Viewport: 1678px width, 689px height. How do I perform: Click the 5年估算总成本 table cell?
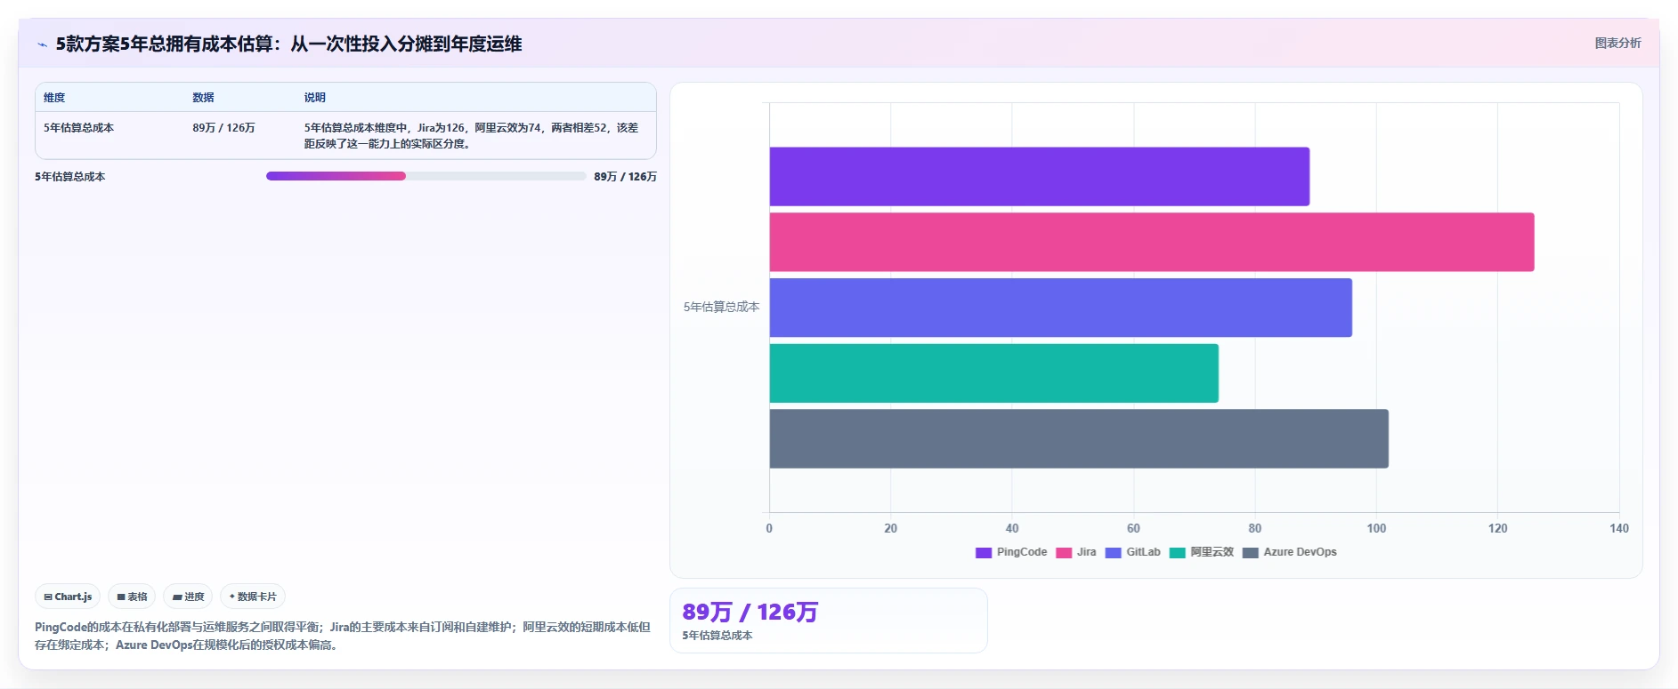tap(78, 128)
